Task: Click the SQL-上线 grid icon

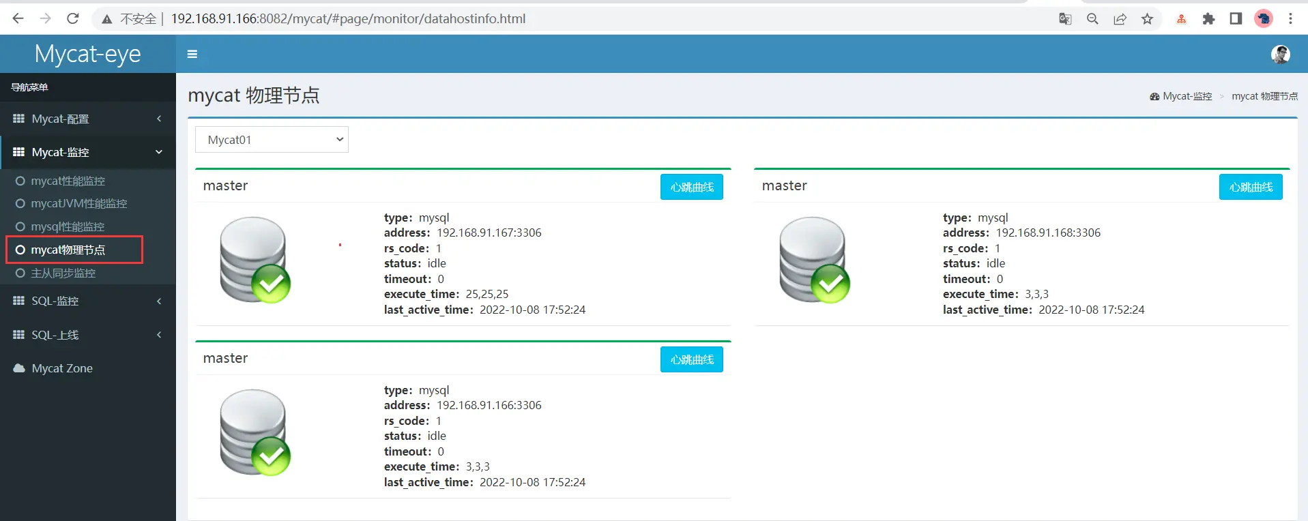Action: click(18, 335)
